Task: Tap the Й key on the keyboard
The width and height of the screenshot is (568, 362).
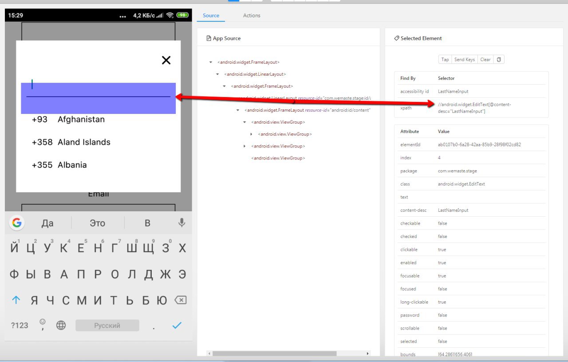Action: [x=15, y=248]
